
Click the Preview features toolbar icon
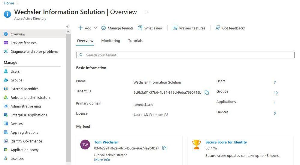pyautogui.click(x=175, y=28)
